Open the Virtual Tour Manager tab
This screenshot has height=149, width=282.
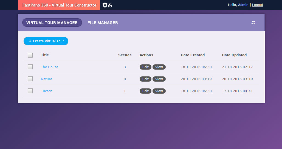[52, 23]
